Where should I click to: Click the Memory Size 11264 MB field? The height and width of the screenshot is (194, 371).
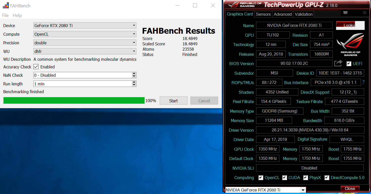tap(274, 120)
